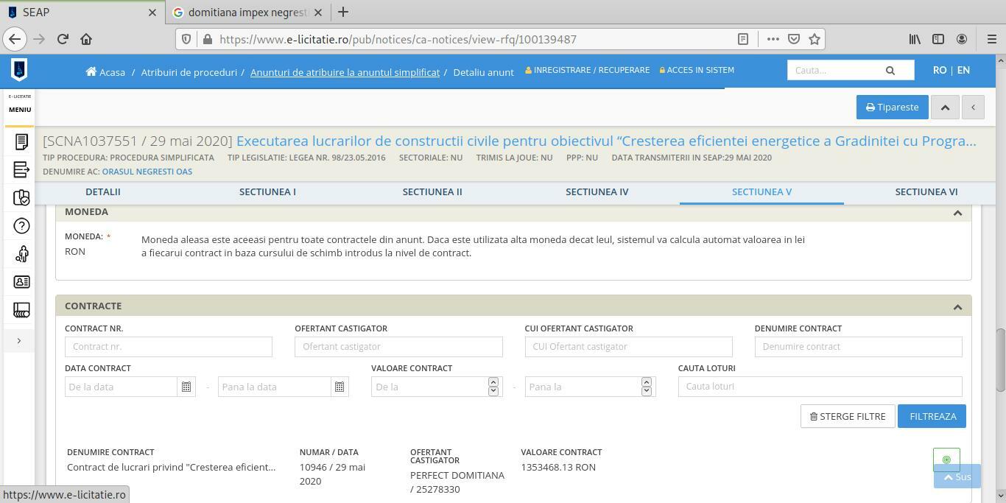Open the ID card icon in sidebar
Screen dimensions: 1006x503
tap(21, 282)
